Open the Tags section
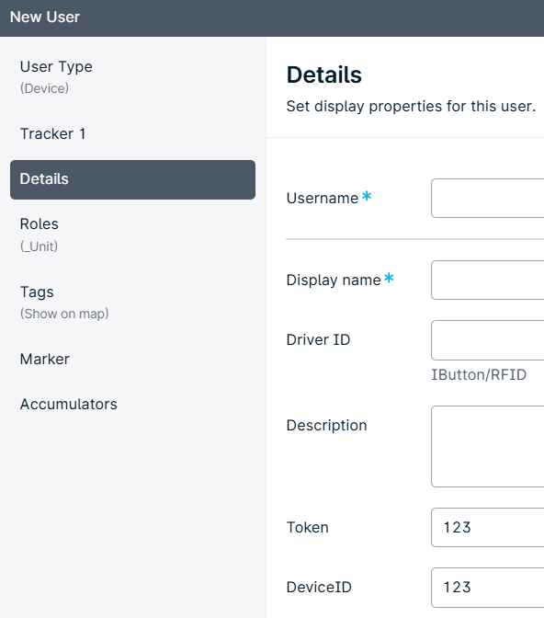 [x=132, y=303]
